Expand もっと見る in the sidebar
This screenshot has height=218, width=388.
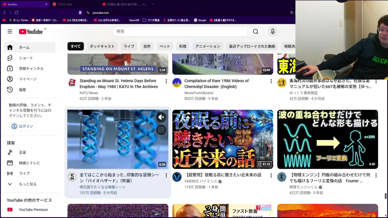pyautogui.click(x=30, y=184)
